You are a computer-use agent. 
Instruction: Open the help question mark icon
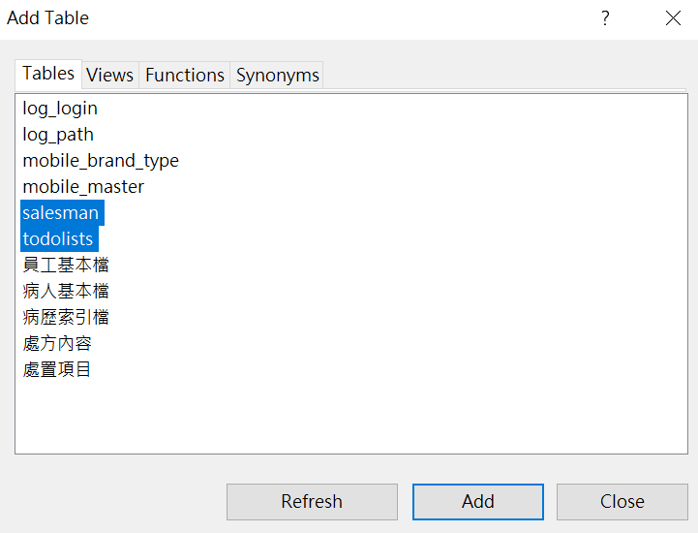tap(605, 18)
